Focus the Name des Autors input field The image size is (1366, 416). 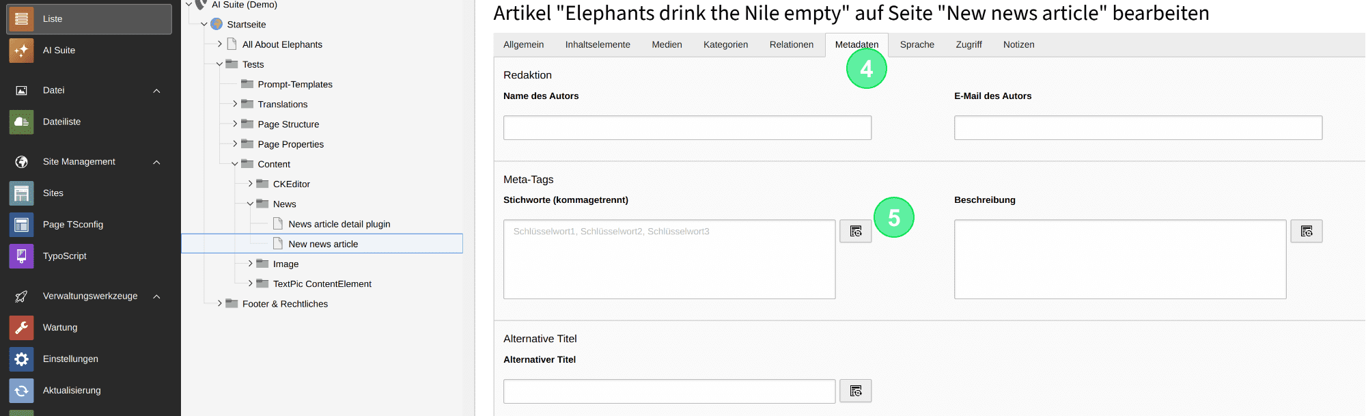pyautogui.click(x=687, y=128)
